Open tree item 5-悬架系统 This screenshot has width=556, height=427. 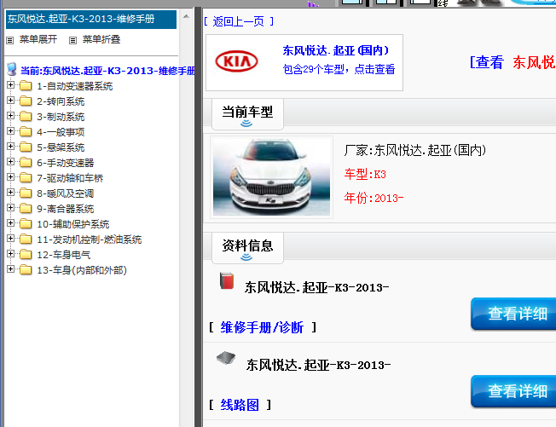coord(61,147)
